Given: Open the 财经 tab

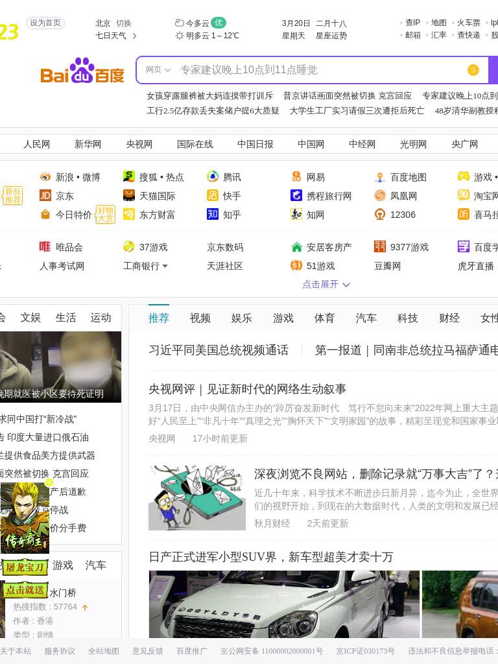Looking at the screenshot, I should 449,318.
